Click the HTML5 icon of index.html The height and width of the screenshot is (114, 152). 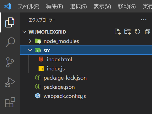(41, 59)
